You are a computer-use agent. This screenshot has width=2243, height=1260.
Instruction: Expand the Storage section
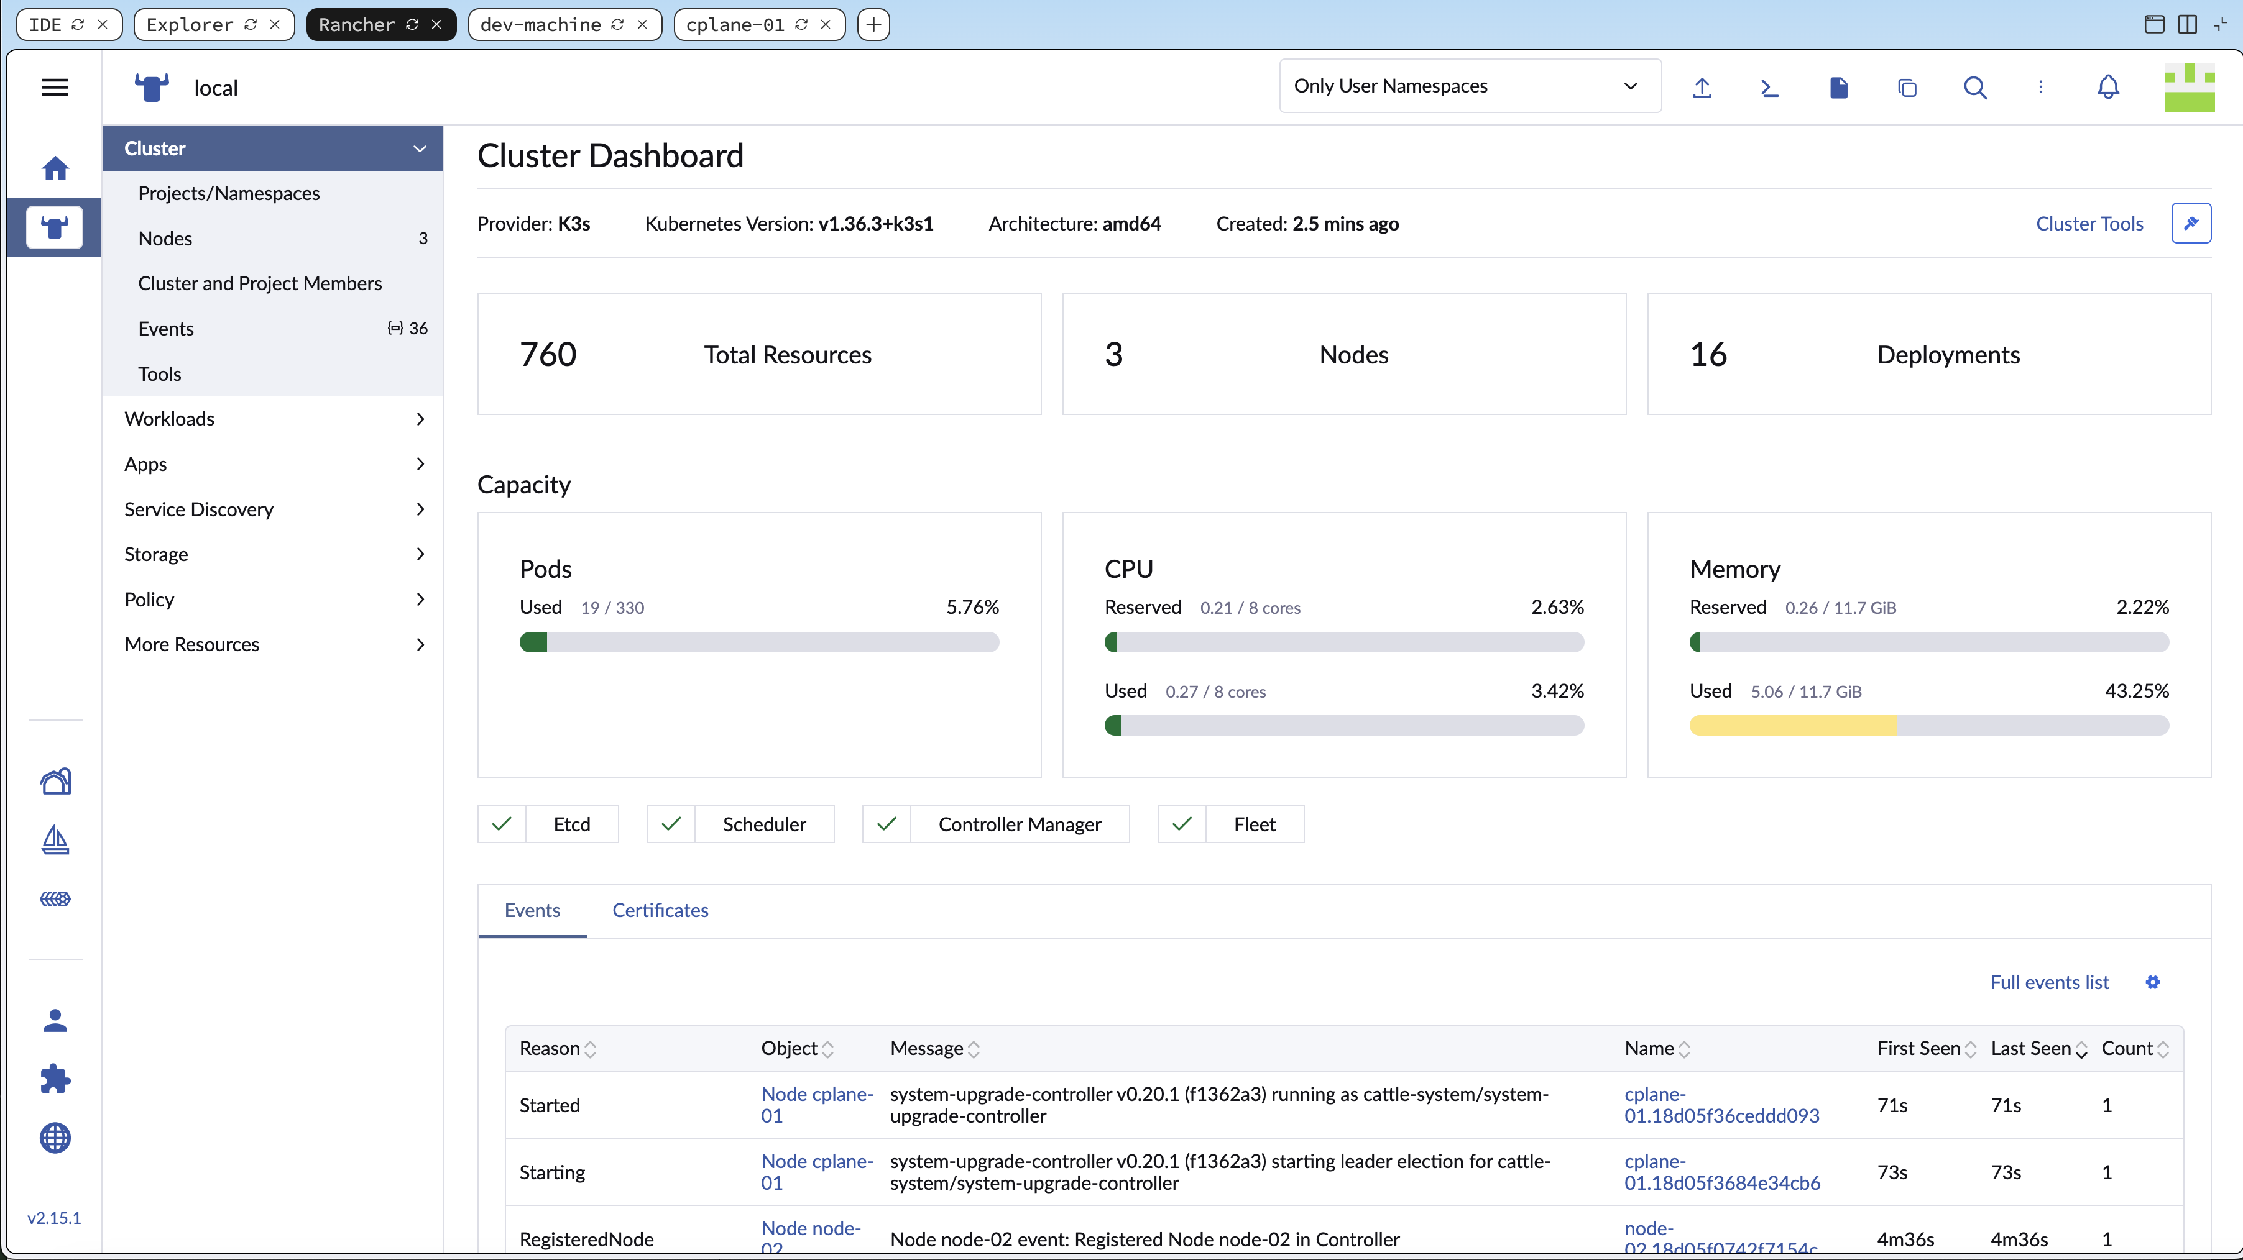click(x=272, y=554)
